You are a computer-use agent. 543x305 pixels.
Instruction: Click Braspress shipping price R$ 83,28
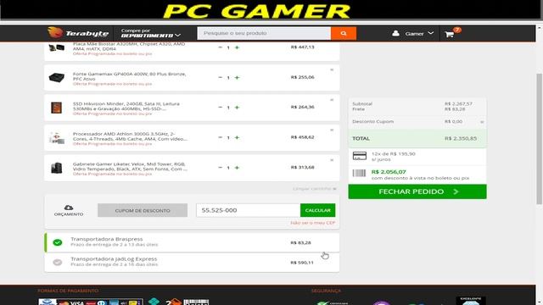300,243
